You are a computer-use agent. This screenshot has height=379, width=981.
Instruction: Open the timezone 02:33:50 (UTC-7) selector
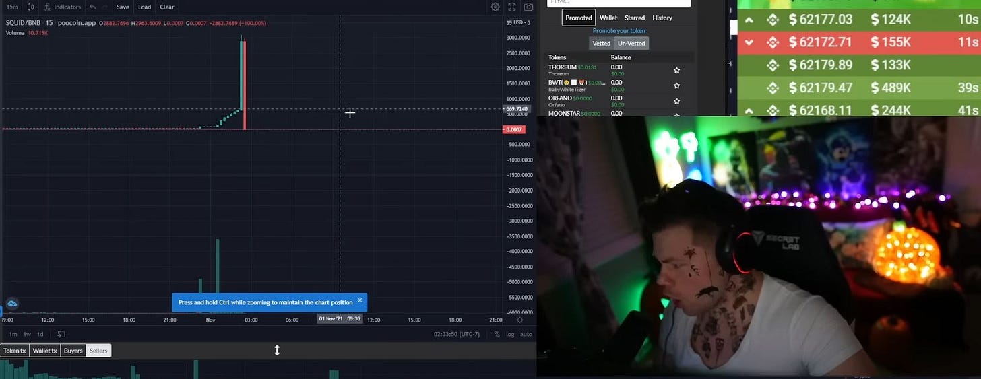(x=456, y=334)
